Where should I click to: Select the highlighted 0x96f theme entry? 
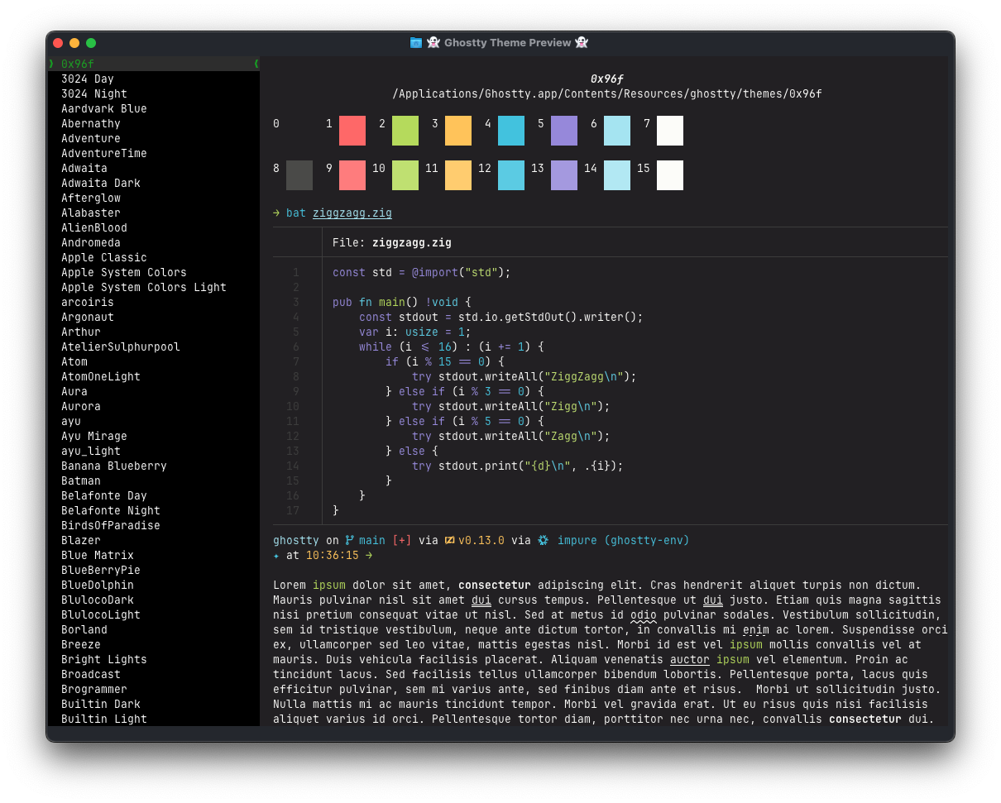[154, 64]
